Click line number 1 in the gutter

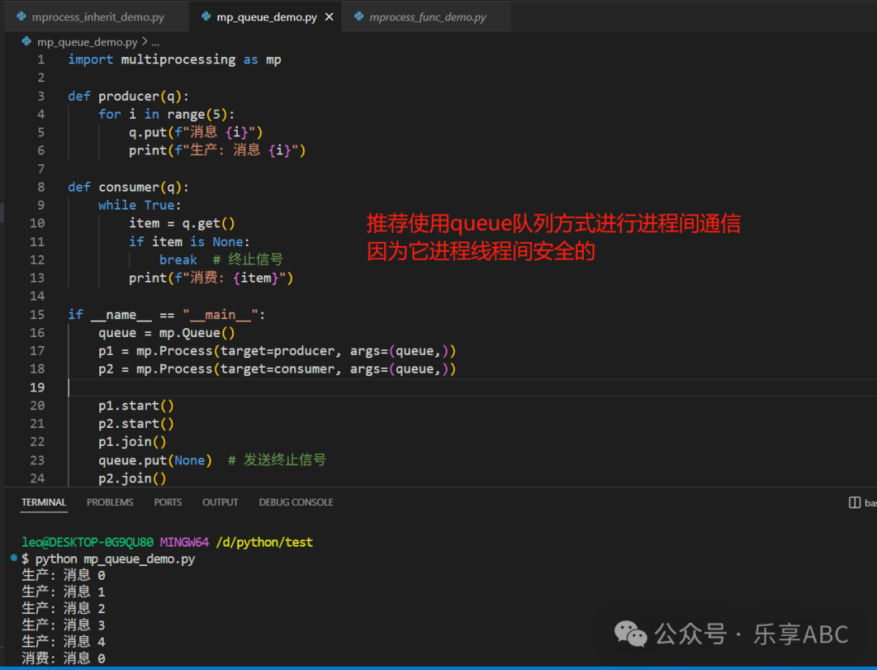pos(41,59)
